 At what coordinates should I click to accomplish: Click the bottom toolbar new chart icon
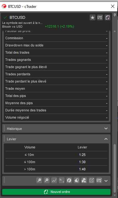99,180
